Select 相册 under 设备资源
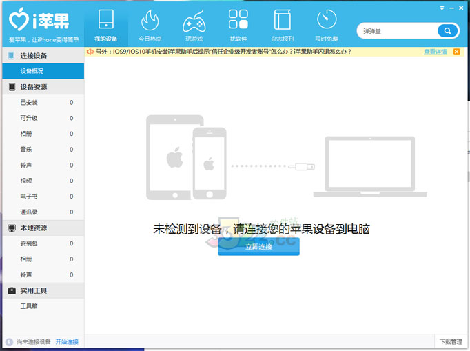470x351 pixels. pyautogui.click(x=43, y=134)
